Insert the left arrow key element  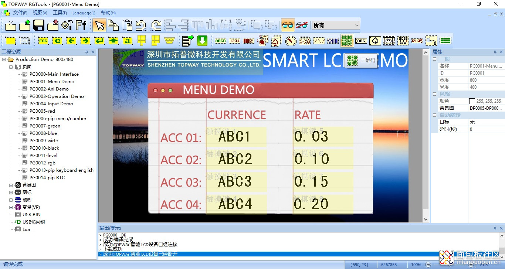point(71,41)
